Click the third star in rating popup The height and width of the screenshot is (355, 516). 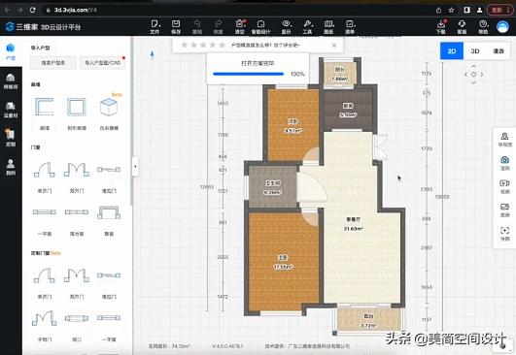click(203, 45)
